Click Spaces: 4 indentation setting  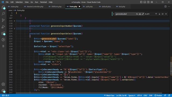(132, 95)
